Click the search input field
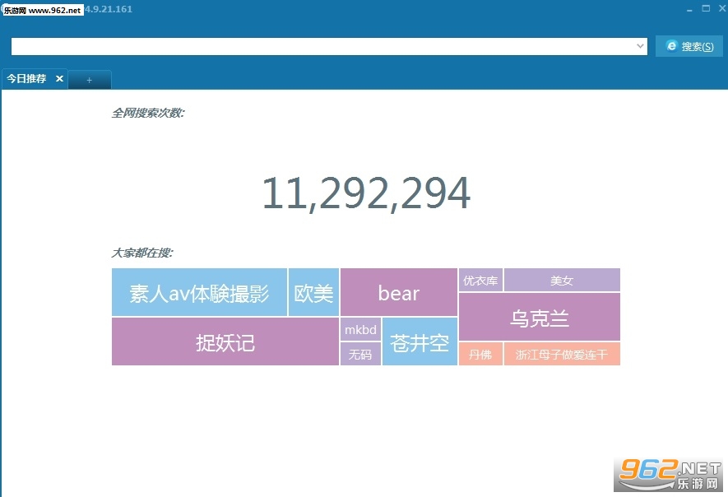 (329, 46)
